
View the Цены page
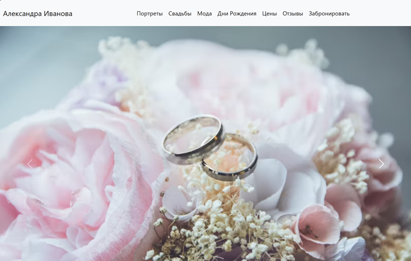pos(269,14)
